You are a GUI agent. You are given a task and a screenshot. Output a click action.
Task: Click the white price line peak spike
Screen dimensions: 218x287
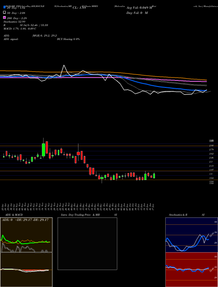pos(64,65)
